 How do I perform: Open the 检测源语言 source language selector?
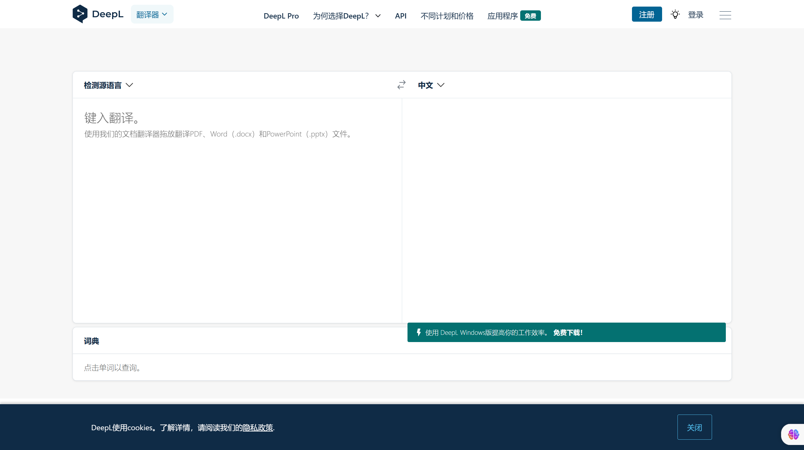[x=108, y=85]
